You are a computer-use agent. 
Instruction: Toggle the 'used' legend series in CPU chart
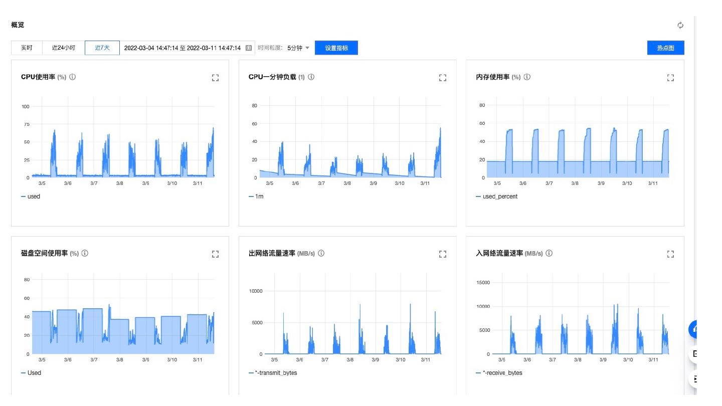point(31,196)
